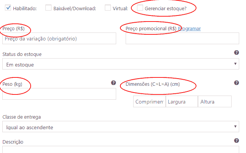Click the Programar link
Image resolution: width=246 pixels, height=153 pixels.
189,29
